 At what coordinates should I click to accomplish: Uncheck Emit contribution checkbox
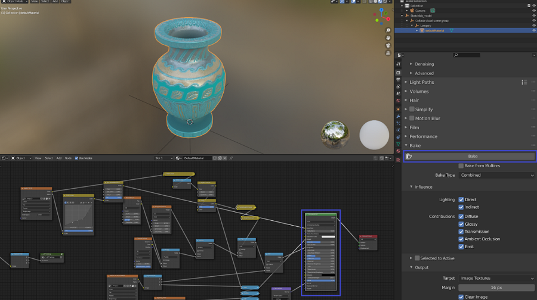tap(461, 246)
